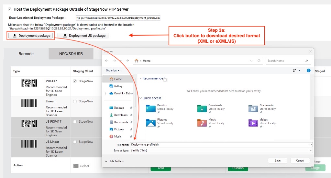Click the Deployment JS package button
Viewport: 331px width, 178px height.
click(x=83, y=36)
